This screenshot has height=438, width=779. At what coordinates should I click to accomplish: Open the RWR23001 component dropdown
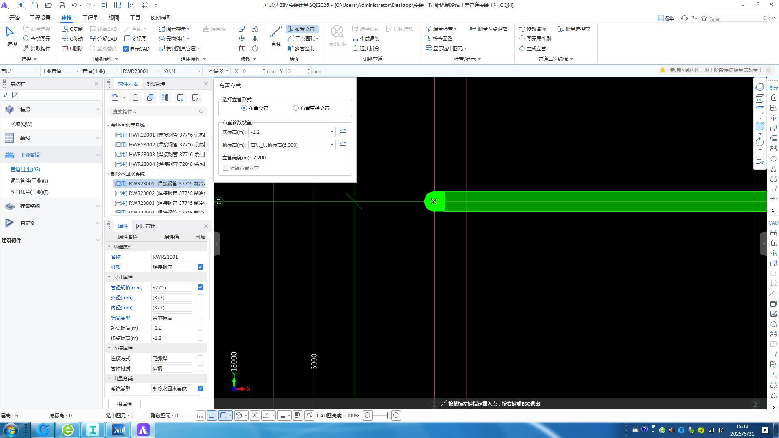(142, 71)
